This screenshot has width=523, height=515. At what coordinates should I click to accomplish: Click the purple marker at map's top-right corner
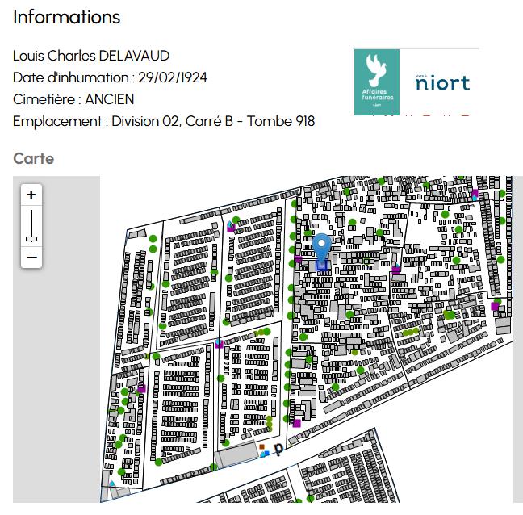coord(475,194)
